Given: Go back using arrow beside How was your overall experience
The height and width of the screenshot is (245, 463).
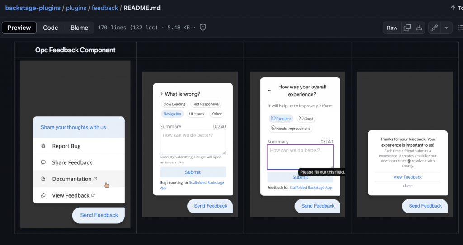Looking at the screenshot, I should [269, 91].
